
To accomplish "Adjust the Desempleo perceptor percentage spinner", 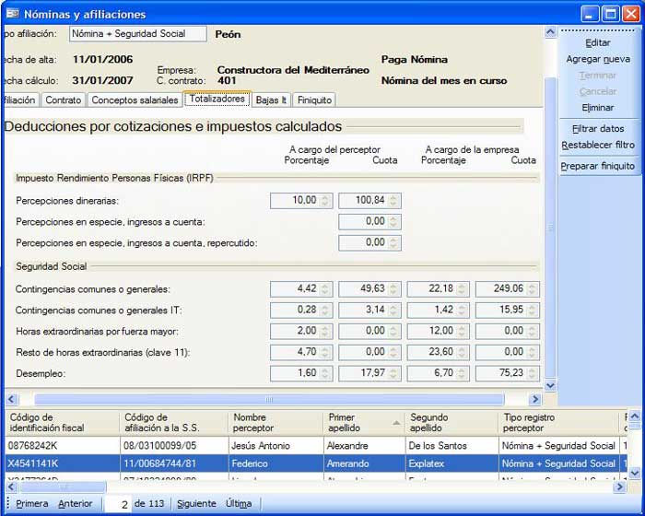I will coord(325,373).
